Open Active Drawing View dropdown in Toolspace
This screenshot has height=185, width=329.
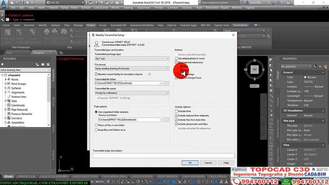click(25, 70)
